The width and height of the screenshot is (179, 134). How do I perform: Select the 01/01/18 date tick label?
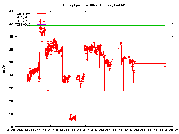(x=121, y=130)
